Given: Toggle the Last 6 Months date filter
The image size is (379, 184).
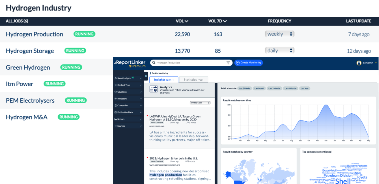Looking at the screenshot, I should [x=290, y=88].
